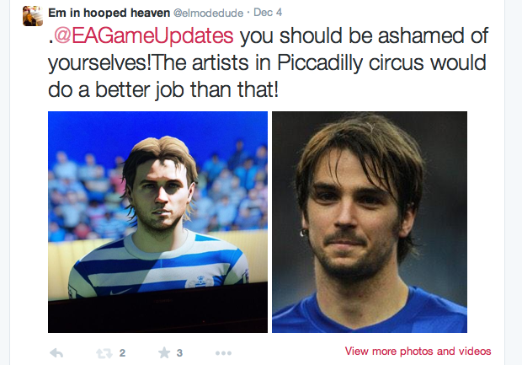
Task: Open the left video game player image
Action: tap(157, 222)
